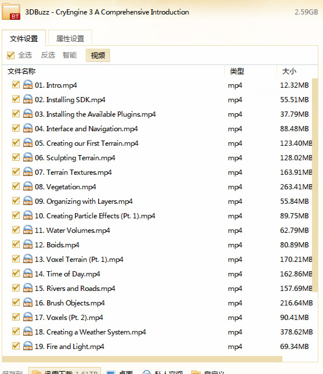Click the MP4 icon of 02. Installing SDK.mp4
The width and height of the screenshot is (323, 374).
coord(28,99)
